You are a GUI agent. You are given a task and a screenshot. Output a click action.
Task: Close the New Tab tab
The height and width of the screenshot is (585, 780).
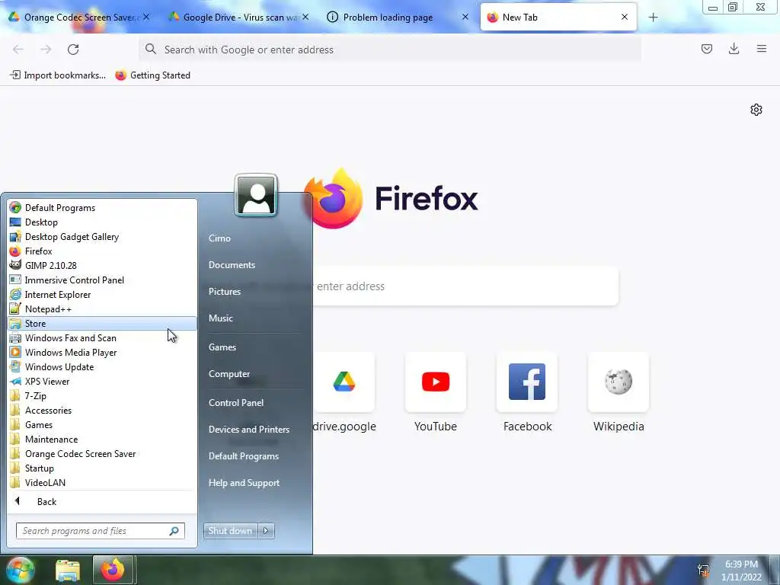(625, 17)
